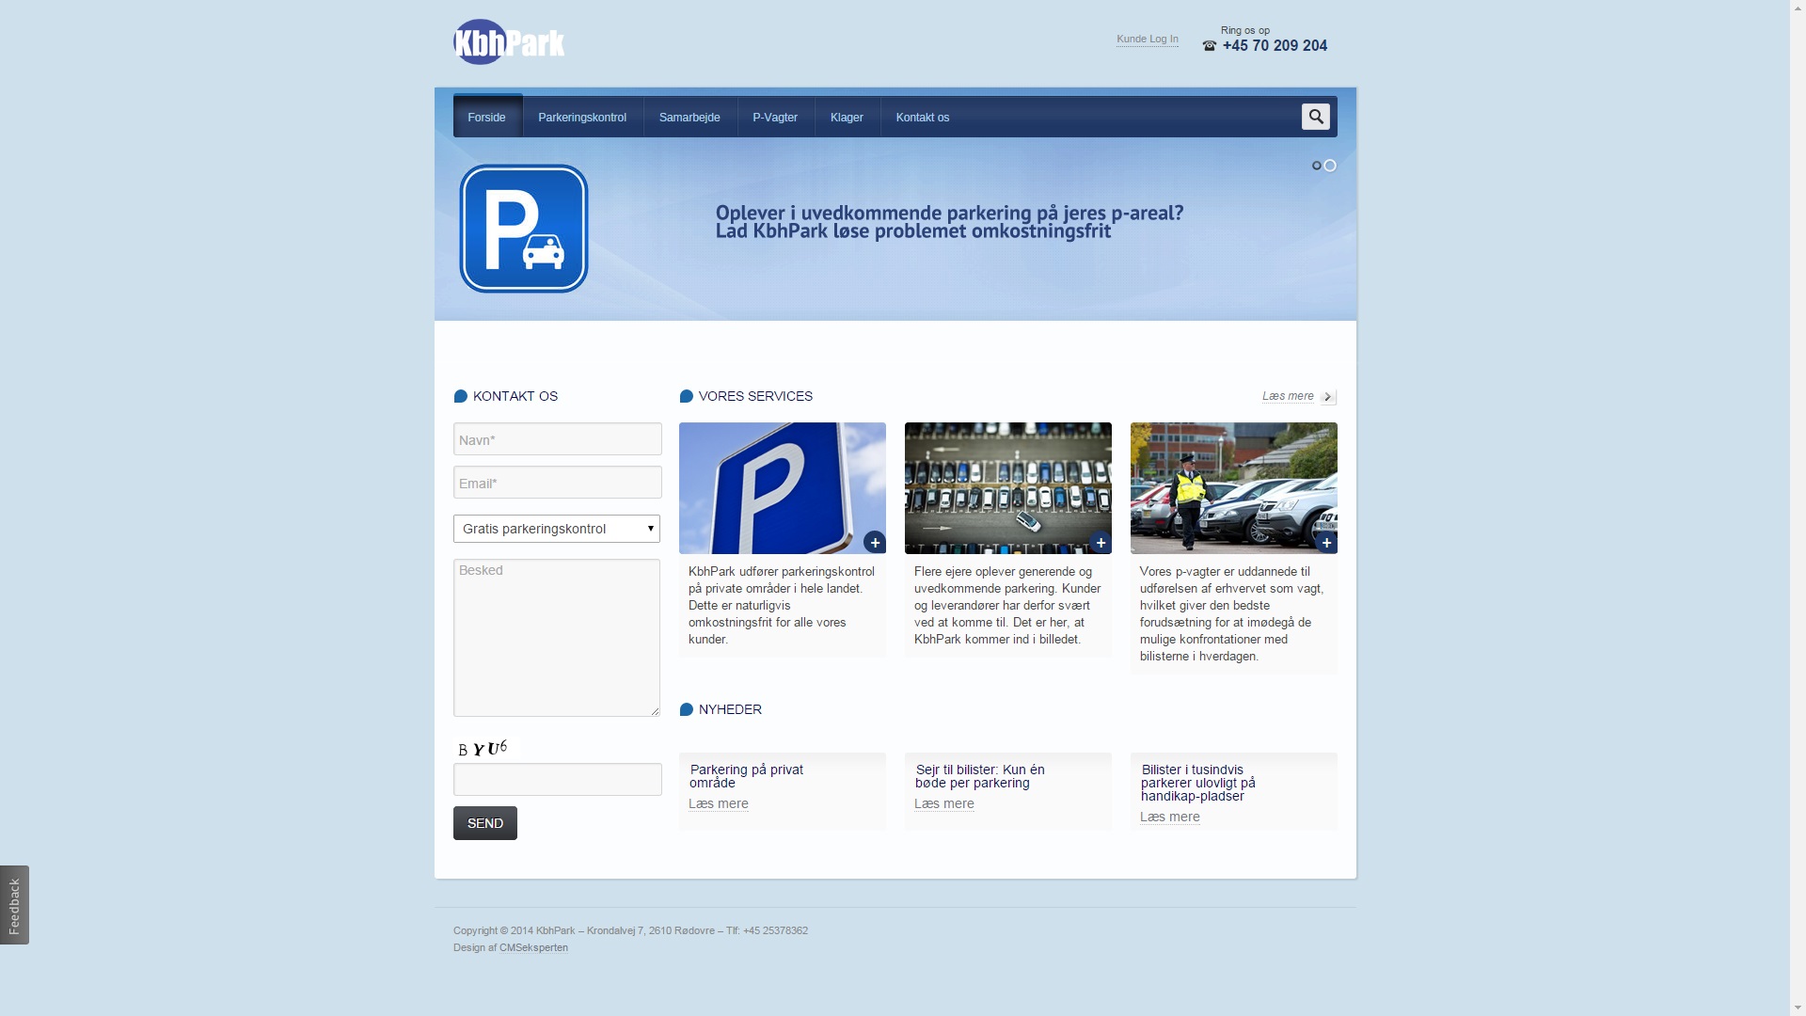Image resolution: width=1806 pixels, height=1016 pixels.
Task: Expand the Gratis parkeringskontrol dropdown
Action: (x=557, y=529)
